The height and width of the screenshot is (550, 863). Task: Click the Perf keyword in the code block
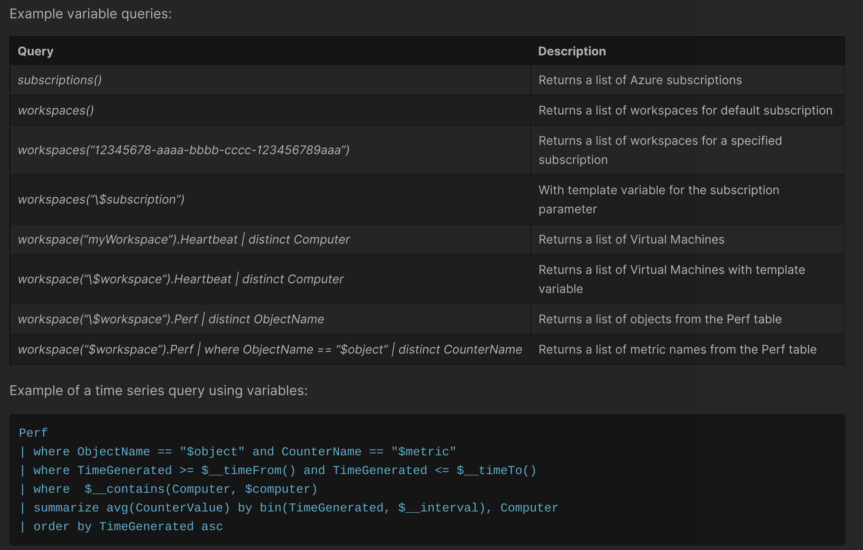[x=33, y=433]
